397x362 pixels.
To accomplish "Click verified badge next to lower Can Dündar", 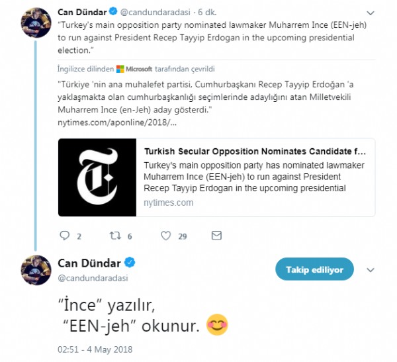I will pos(130,263).
